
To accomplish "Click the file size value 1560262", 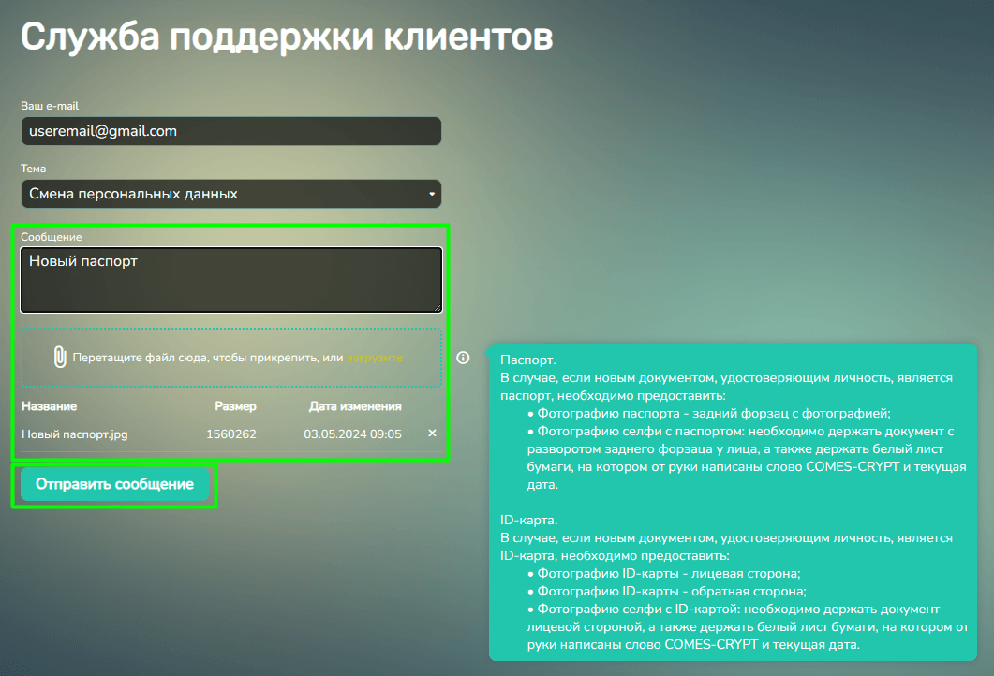I will [x=230, y=434].
